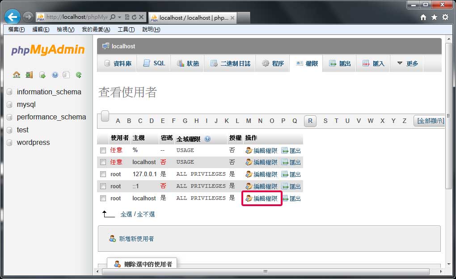Open the query window icon in sidebar
The width and height of the screenshot is (456, 279).
(x=42, y=75)
